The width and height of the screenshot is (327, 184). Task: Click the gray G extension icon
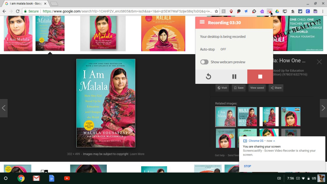point(224,11)
